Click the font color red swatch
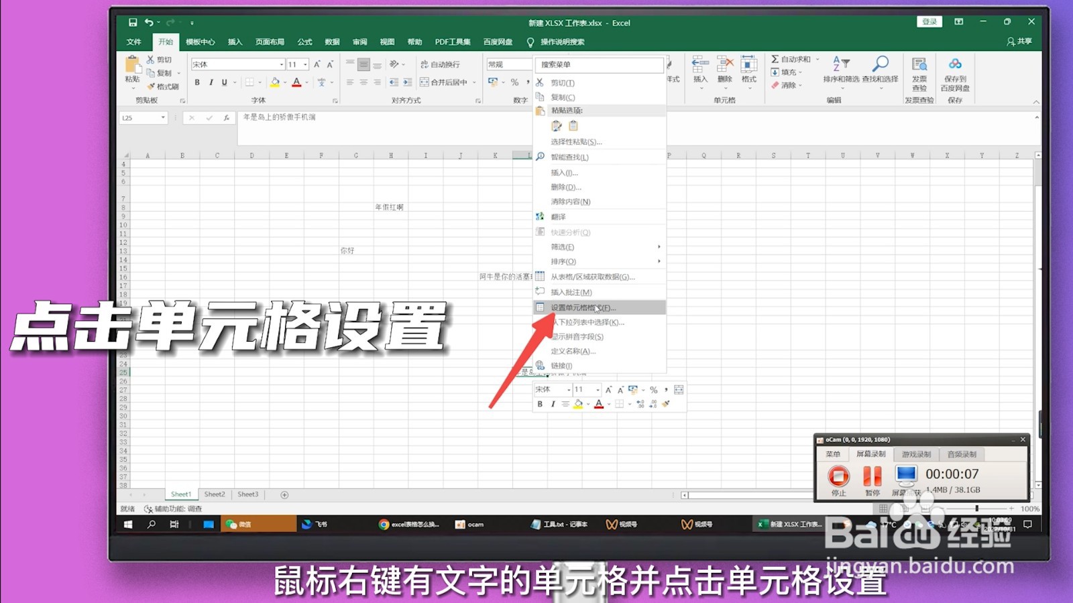 pos(297,86)
